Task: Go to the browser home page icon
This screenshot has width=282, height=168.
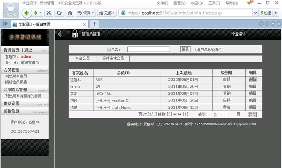Action: (x=70, y=13)
